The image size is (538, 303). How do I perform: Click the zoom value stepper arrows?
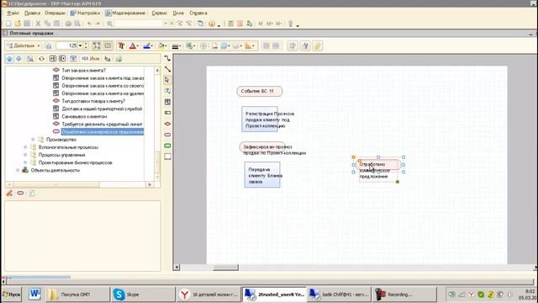(86, 45)
